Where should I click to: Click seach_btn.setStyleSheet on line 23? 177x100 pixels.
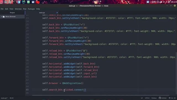click(x=64, y=18)
